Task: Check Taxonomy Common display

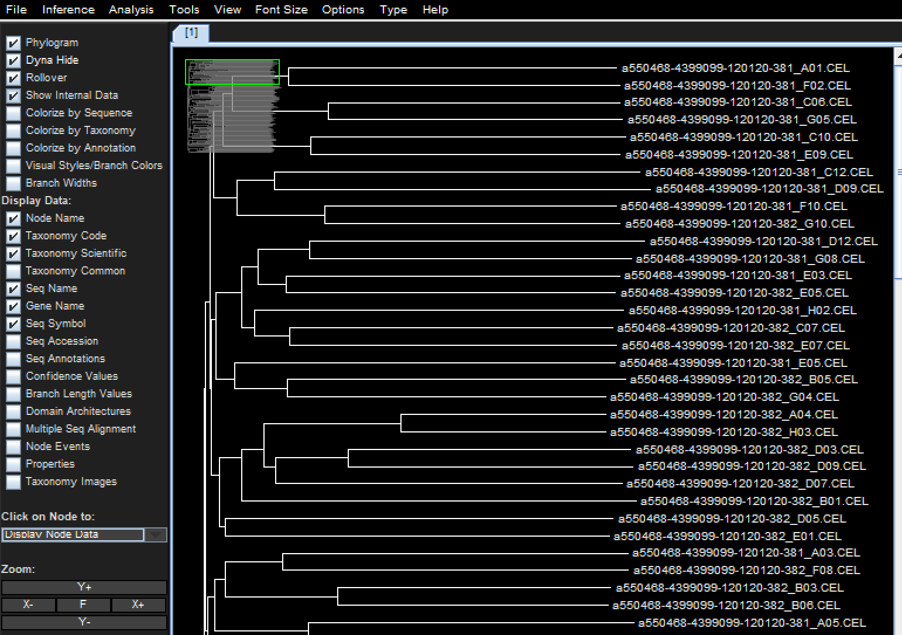Action: pos(13,271)
